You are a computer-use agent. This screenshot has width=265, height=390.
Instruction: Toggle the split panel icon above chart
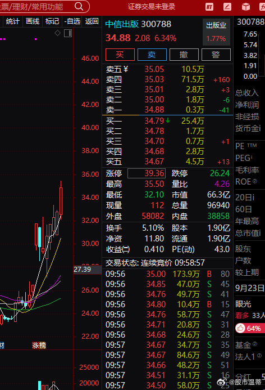click(x=68, y=33)
